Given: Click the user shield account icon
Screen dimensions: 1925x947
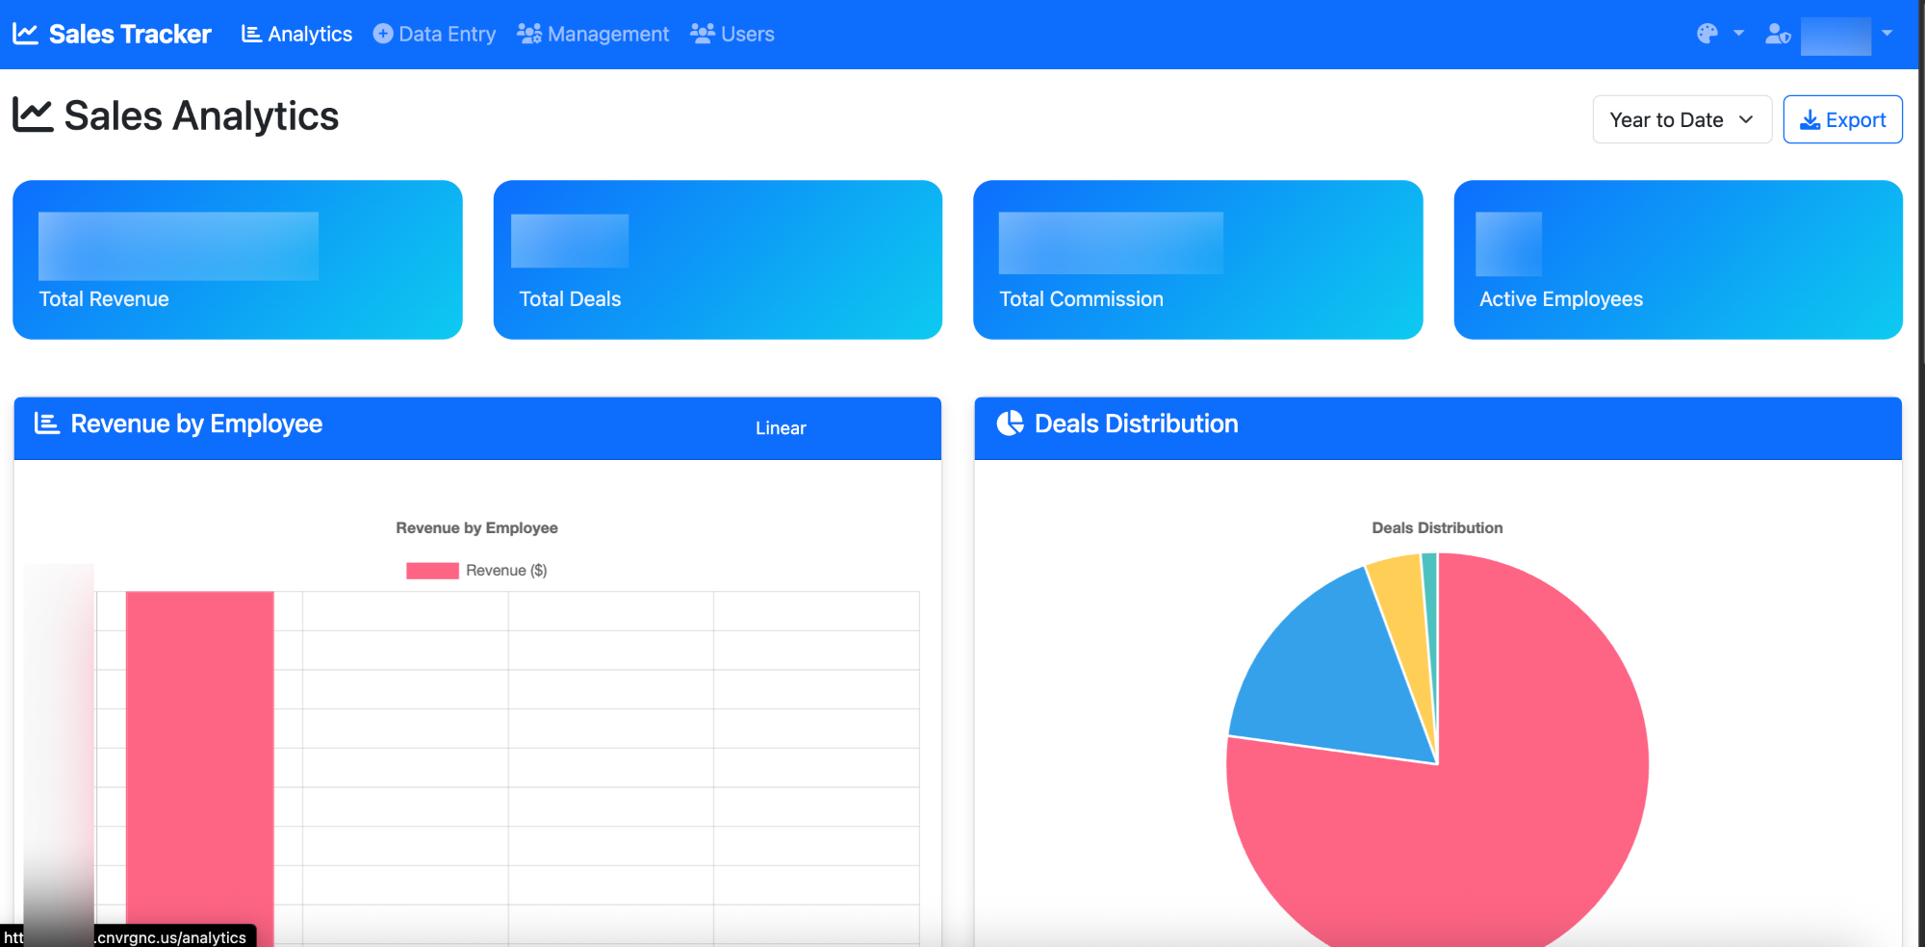Looking at the screenshot, I should coord(1777,35).
